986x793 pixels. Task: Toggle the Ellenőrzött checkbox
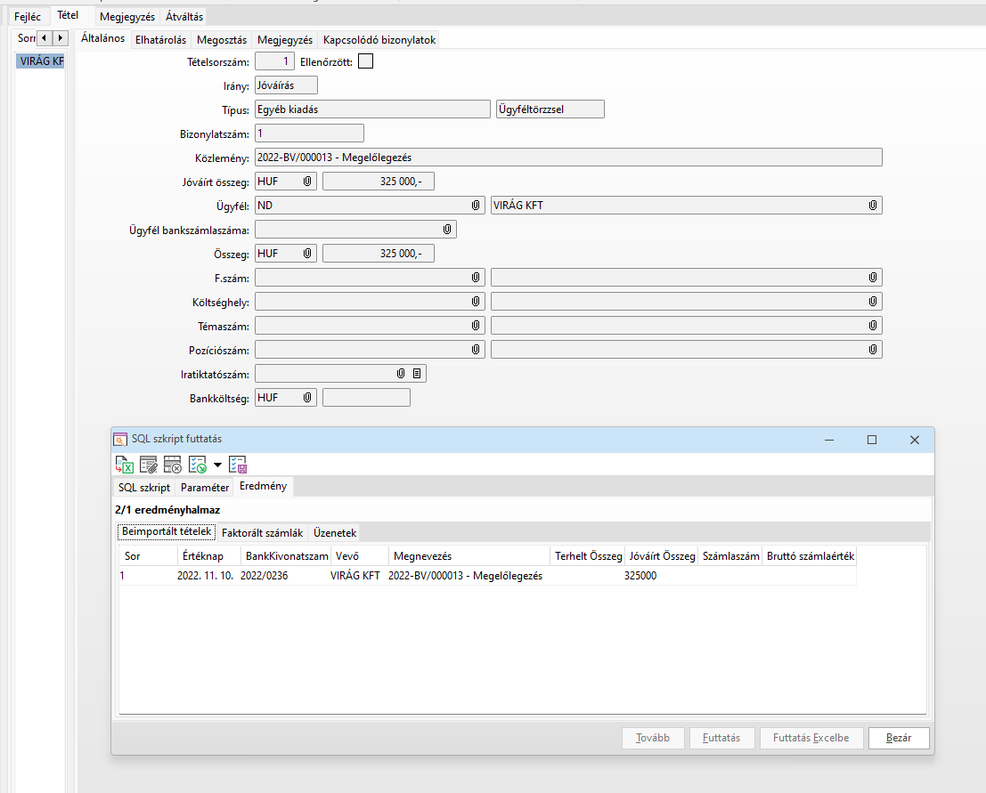[365, 61]
